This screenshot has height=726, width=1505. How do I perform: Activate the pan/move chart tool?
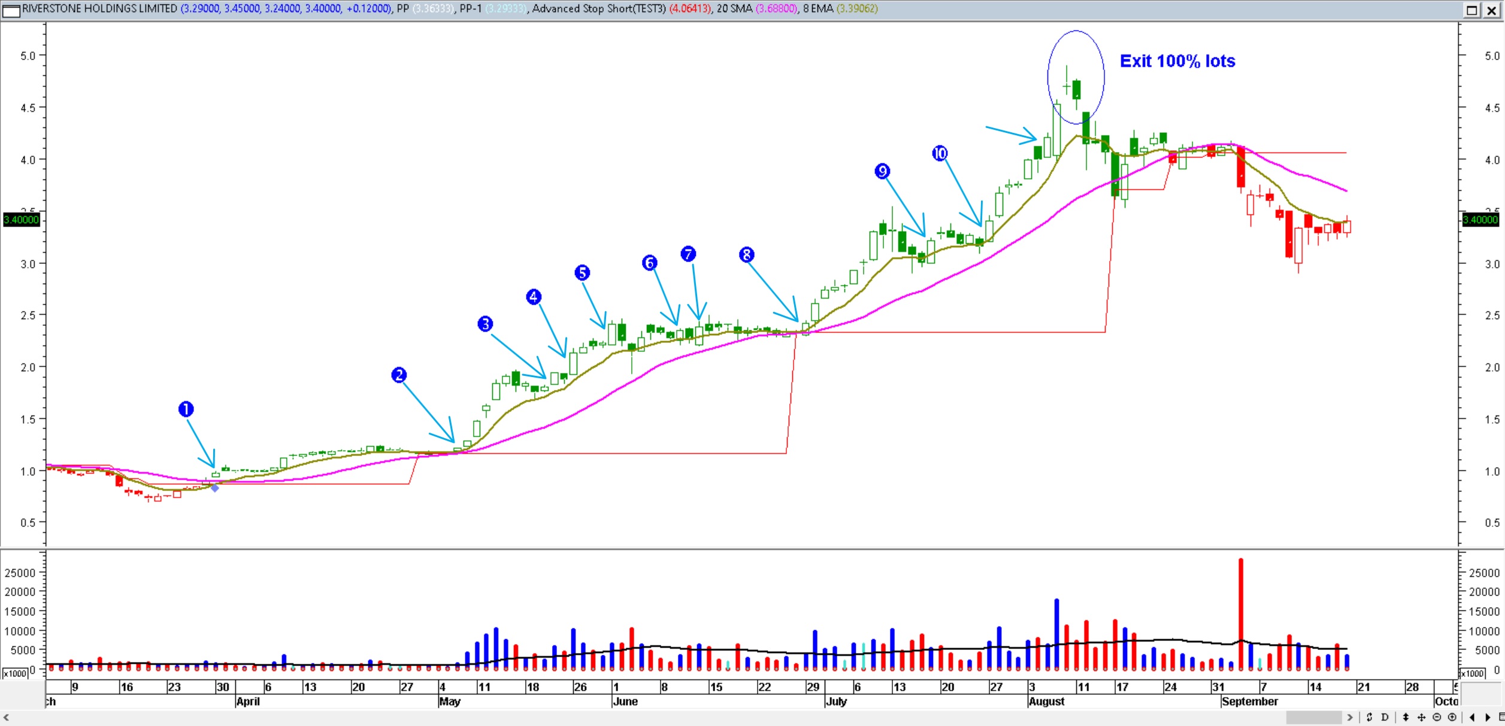(x=1422, y=717)
